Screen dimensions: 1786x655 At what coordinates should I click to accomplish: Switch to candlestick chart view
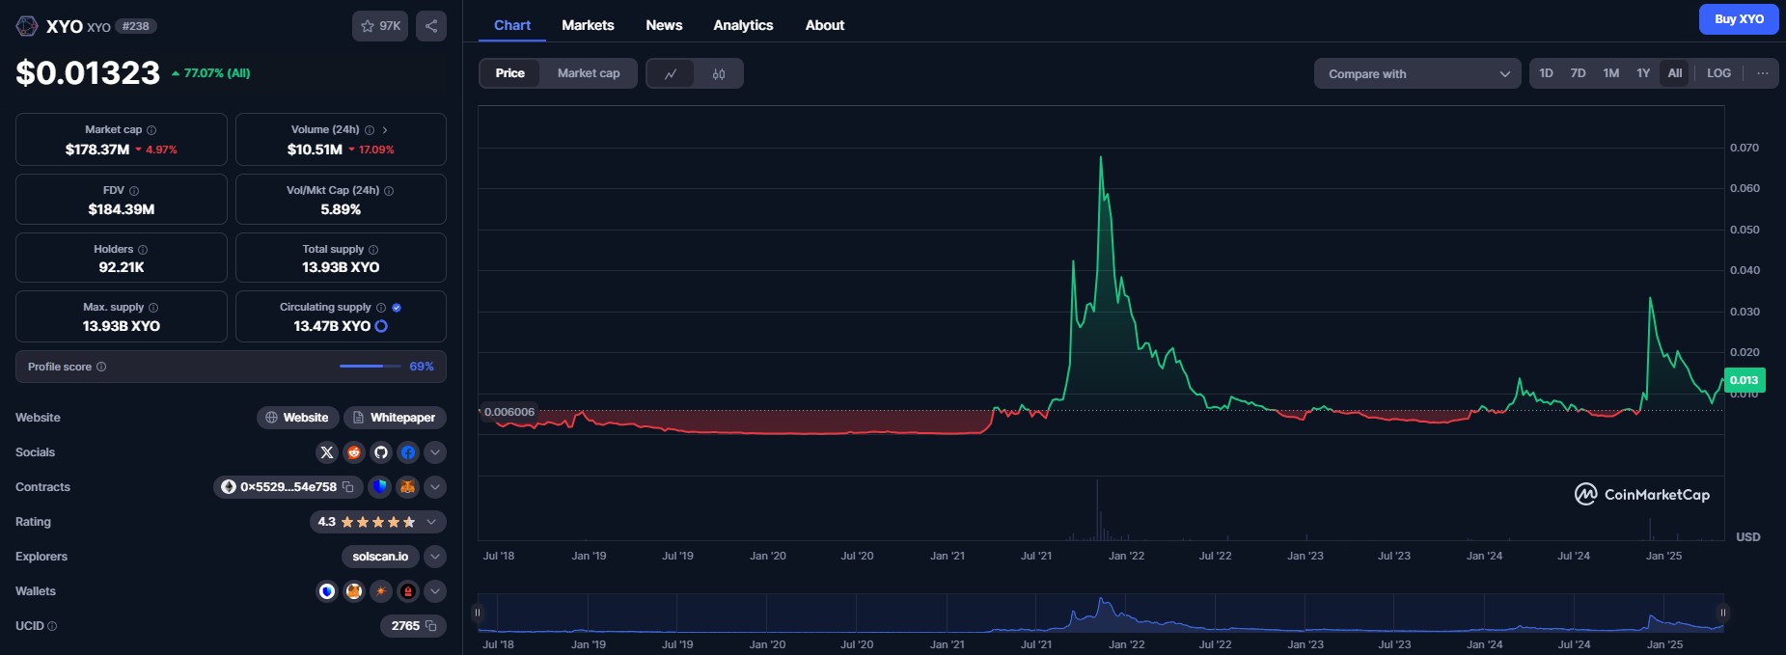click(719, 74)
